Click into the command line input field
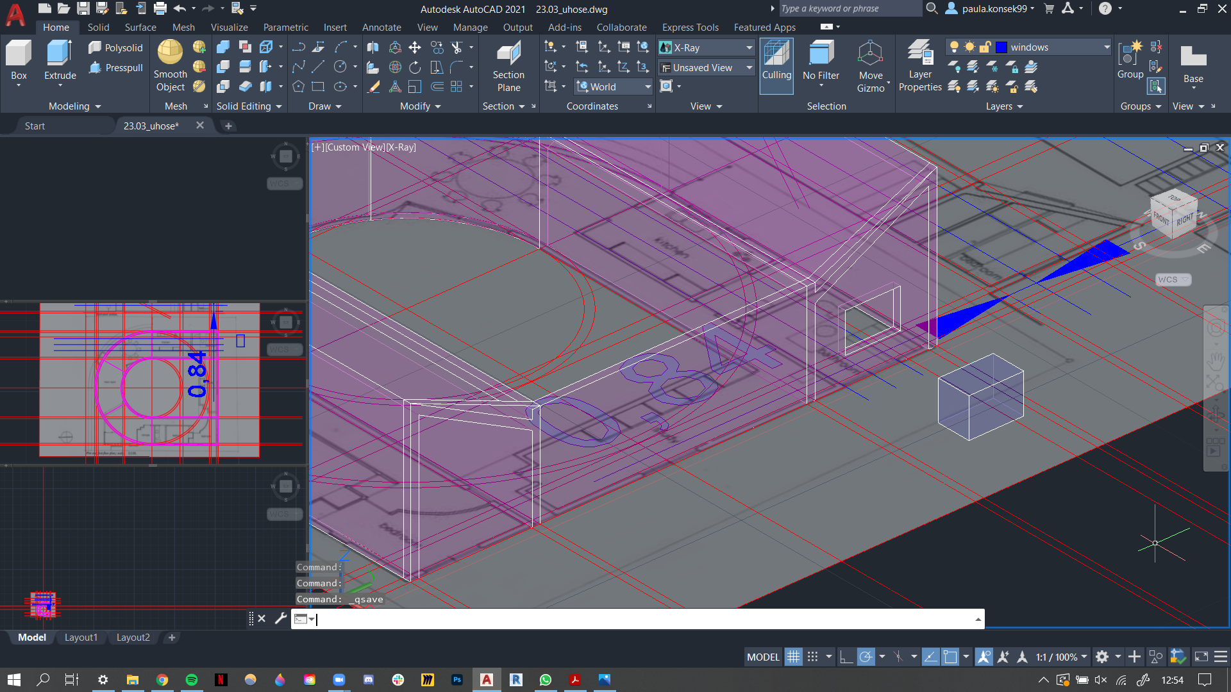This screenshot has height=692, width=1231. 644,619
